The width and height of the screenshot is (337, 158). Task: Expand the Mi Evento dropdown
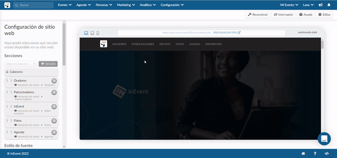[289, 5]
